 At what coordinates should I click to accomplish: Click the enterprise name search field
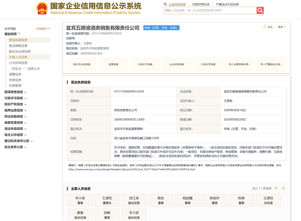point(210,10)
